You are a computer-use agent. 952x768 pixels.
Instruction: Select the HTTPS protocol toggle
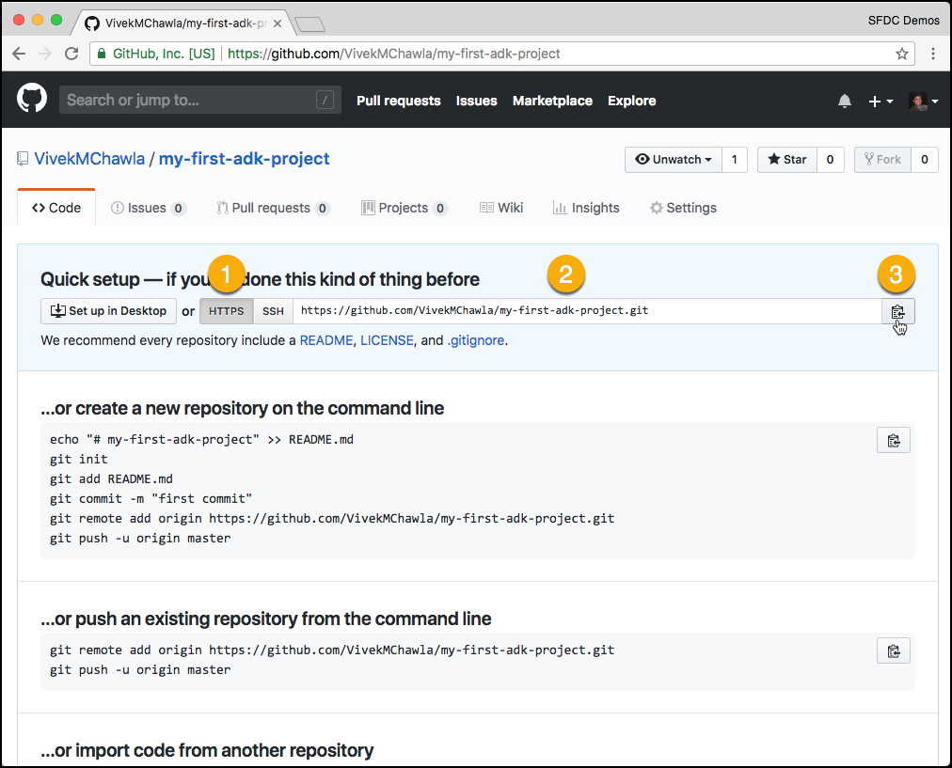point(227,311)
